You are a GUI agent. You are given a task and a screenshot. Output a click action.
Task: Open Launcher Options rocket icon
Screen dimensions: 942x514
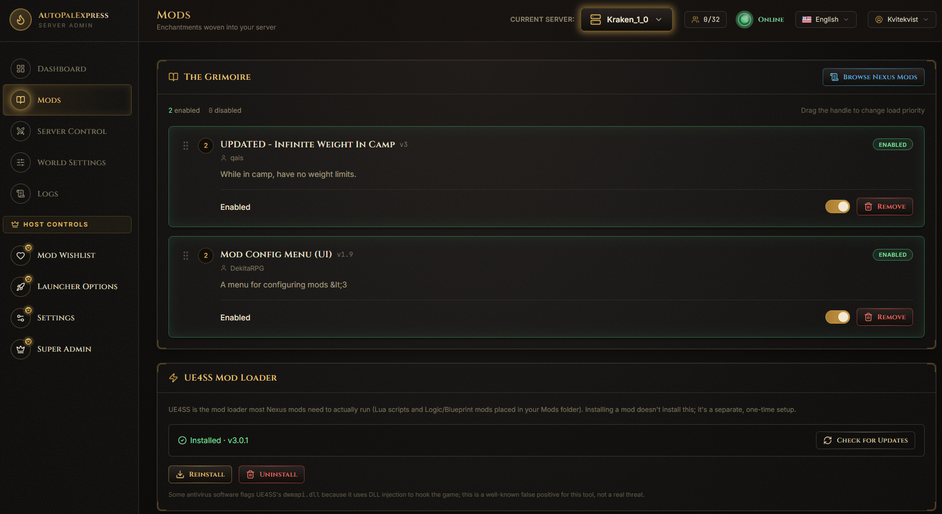click(x=21, y=286)
